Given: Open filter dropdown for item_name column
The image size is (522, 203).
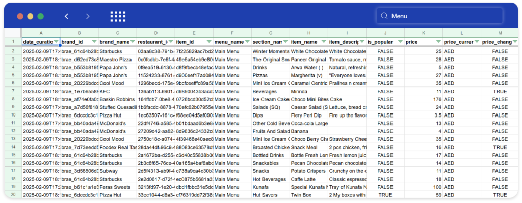Looking at the screenshot, I should coord(324,42).
